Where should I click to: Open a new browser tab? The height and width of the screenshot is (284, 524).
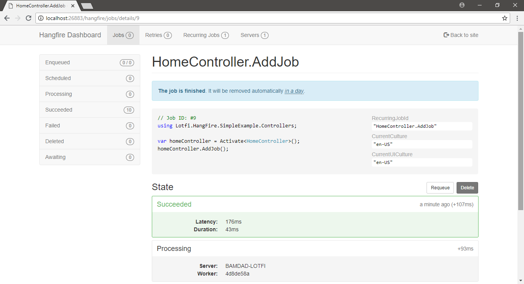(87, 6)
